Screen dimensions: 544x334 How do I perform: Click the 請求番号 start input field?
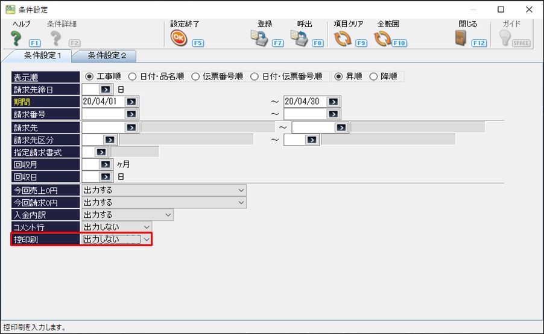[x=103, y=114]
